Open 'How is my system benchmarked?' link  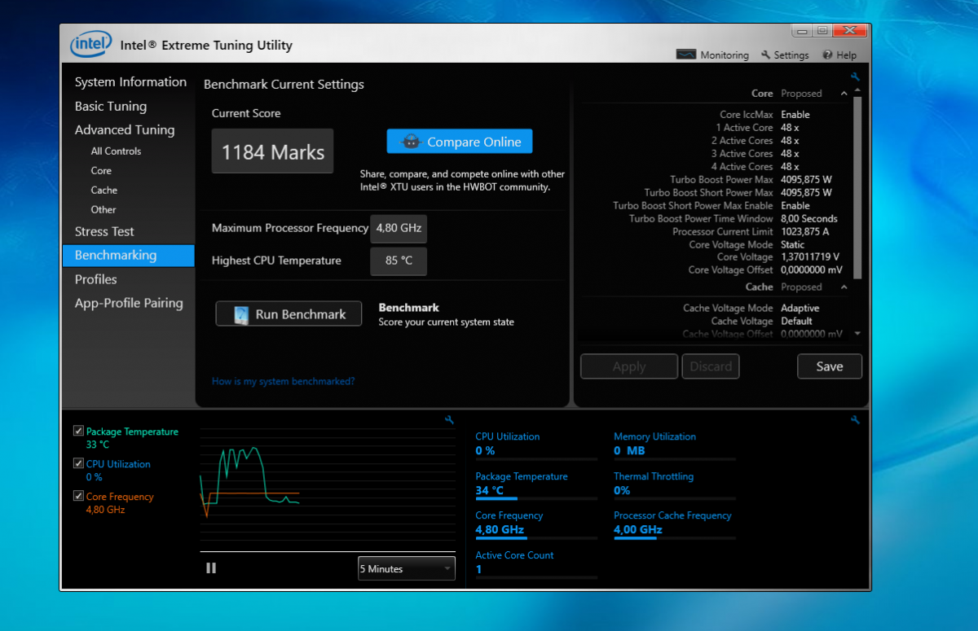tap(283, 381)
